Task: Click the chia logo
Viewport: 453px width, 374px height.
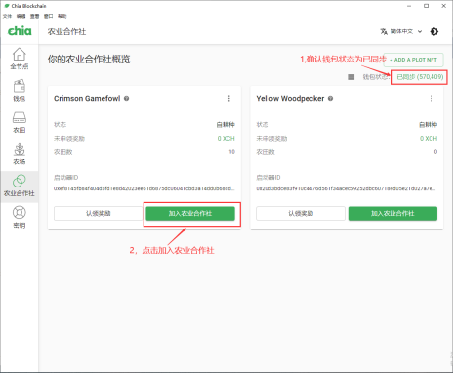Action: coord(20,31)
